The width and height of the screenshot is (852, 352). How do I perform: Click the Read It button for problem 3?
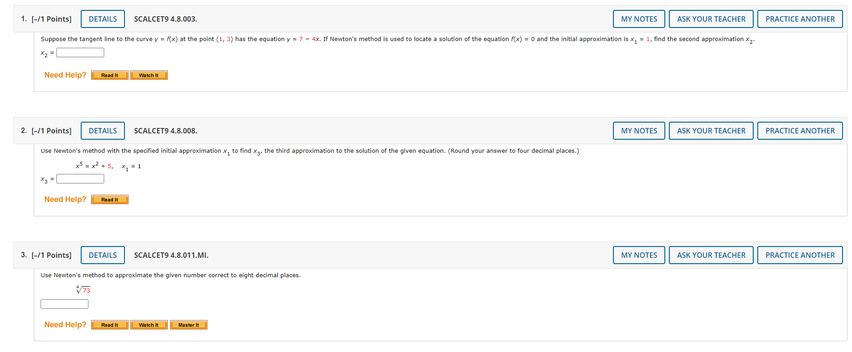click(109, 325)
